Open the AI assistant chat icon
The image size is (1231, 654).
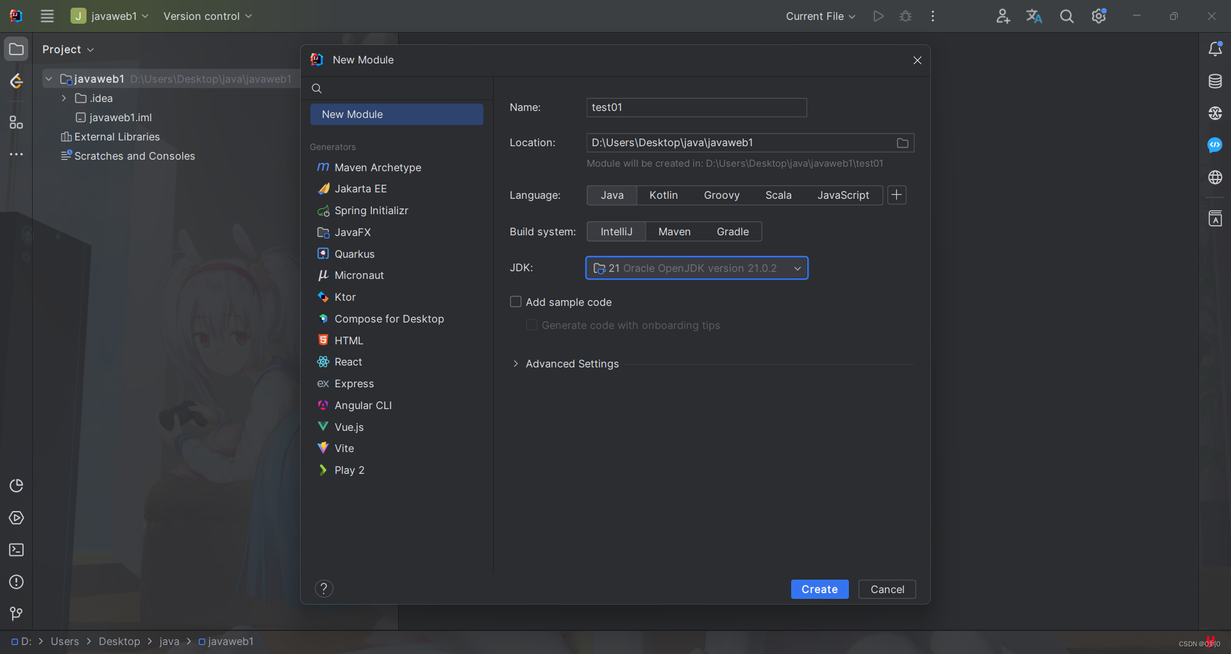point(1215,146)
